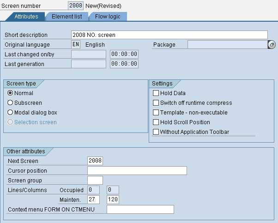Switch to the Attributes tab
This screenshot has width=278, height=223.
tap(26, 17)
